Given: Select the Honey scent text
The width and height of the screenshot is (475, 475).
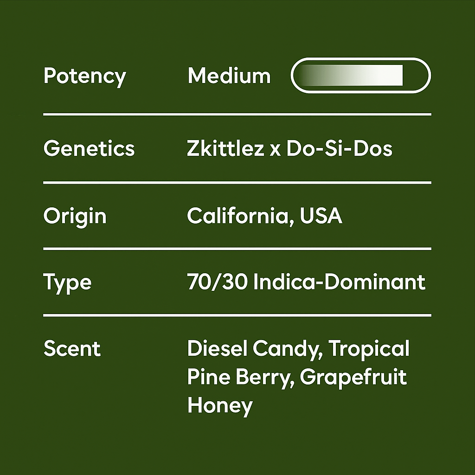Looking at the screenshot, I should coord(220,406).
